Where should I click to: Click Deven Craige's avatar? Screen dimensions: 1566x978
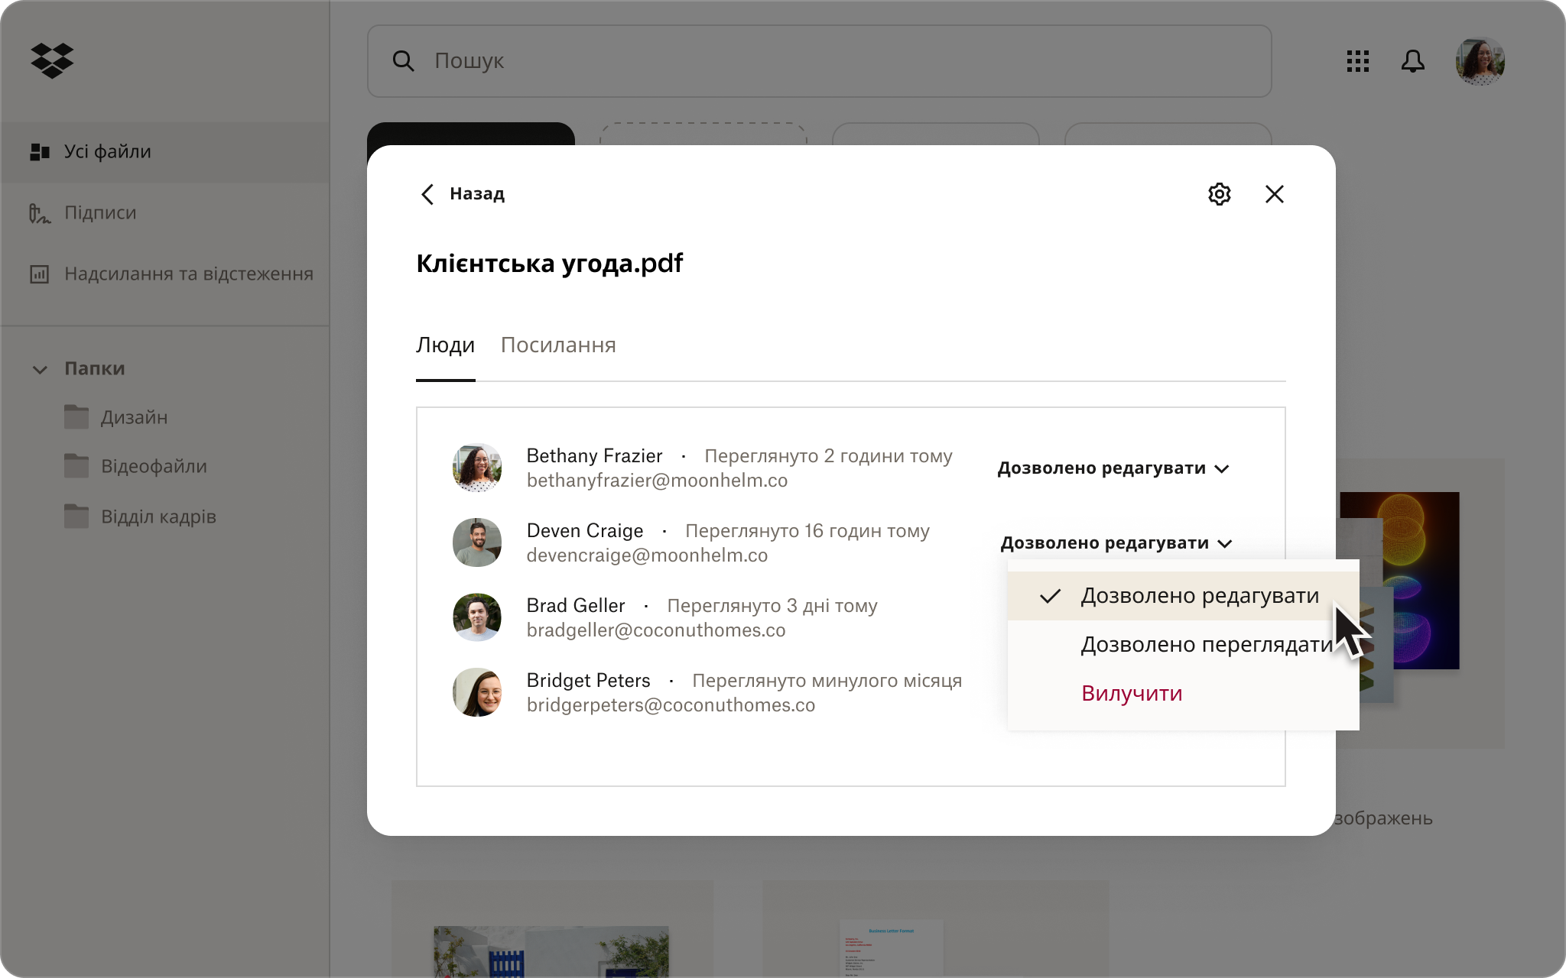tap(477, 542)
